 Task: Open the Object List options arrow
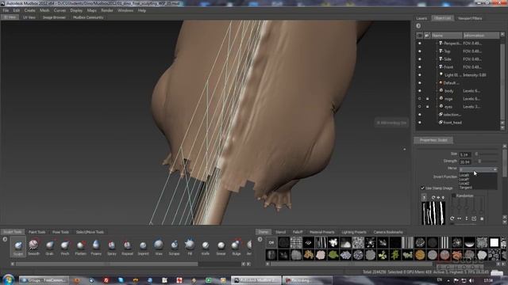point(418,26)
